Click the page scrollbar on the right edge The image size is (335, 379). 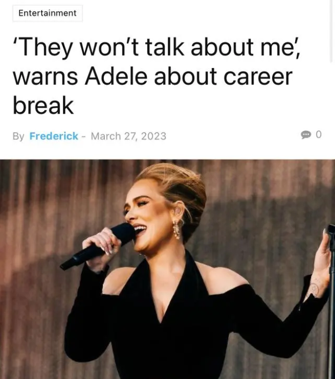pos(331,32)
